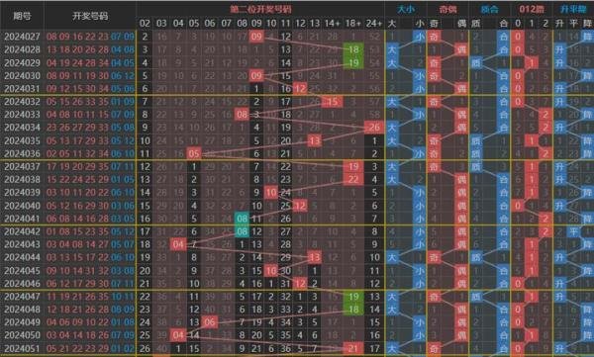
Task: Click red 13 cell in row 2024044
Action: pyautogui.click(x=315, y=257)
